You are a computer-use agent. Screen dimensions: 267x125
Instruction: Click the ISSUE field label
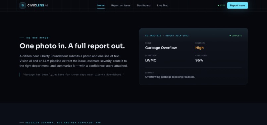148,43
